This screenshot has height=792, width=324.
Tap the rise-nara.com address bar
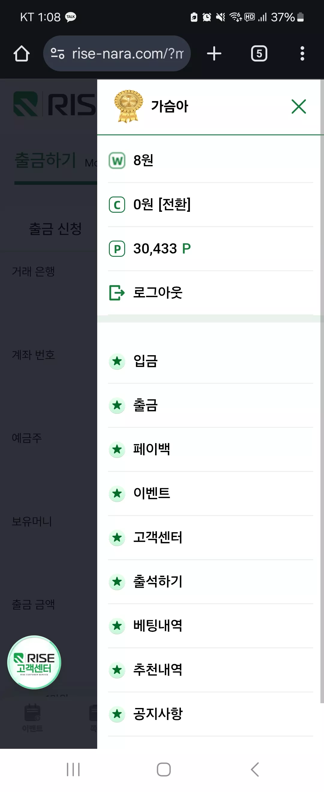coord(117,53)
